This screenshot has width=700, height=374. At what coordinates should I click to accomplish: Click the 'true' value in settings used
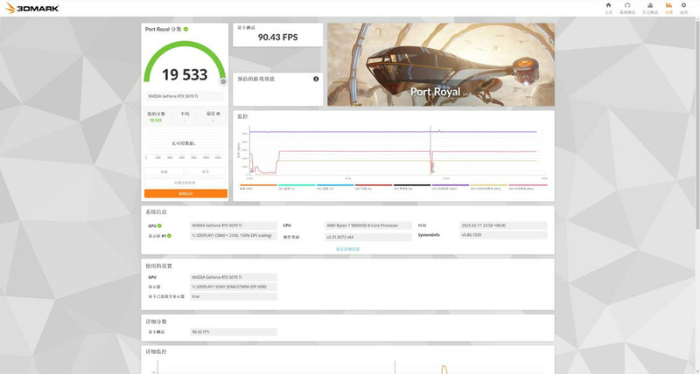tap(234, 296)
